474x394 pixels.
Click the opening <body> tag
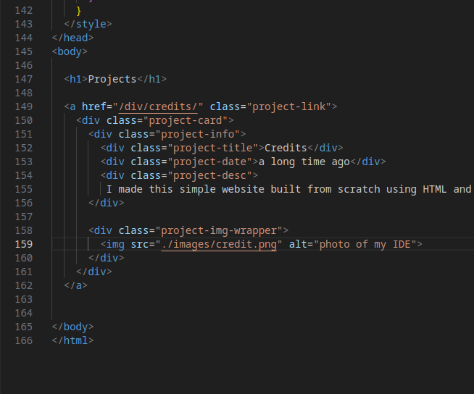(x=70, y=51)
